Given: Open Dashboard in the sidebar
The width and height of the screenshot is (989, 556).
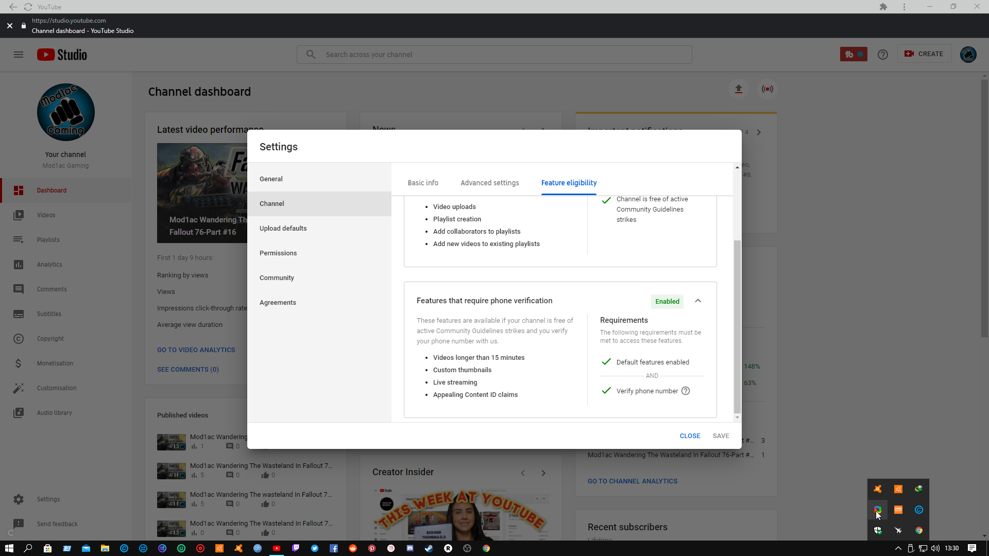Looking at the screenshot, I should [x=66, y=190].
